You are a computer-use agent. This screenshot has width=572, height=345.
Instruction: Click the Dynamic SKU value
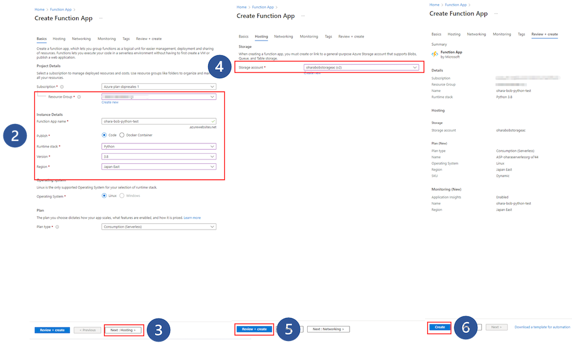(503, 176)
